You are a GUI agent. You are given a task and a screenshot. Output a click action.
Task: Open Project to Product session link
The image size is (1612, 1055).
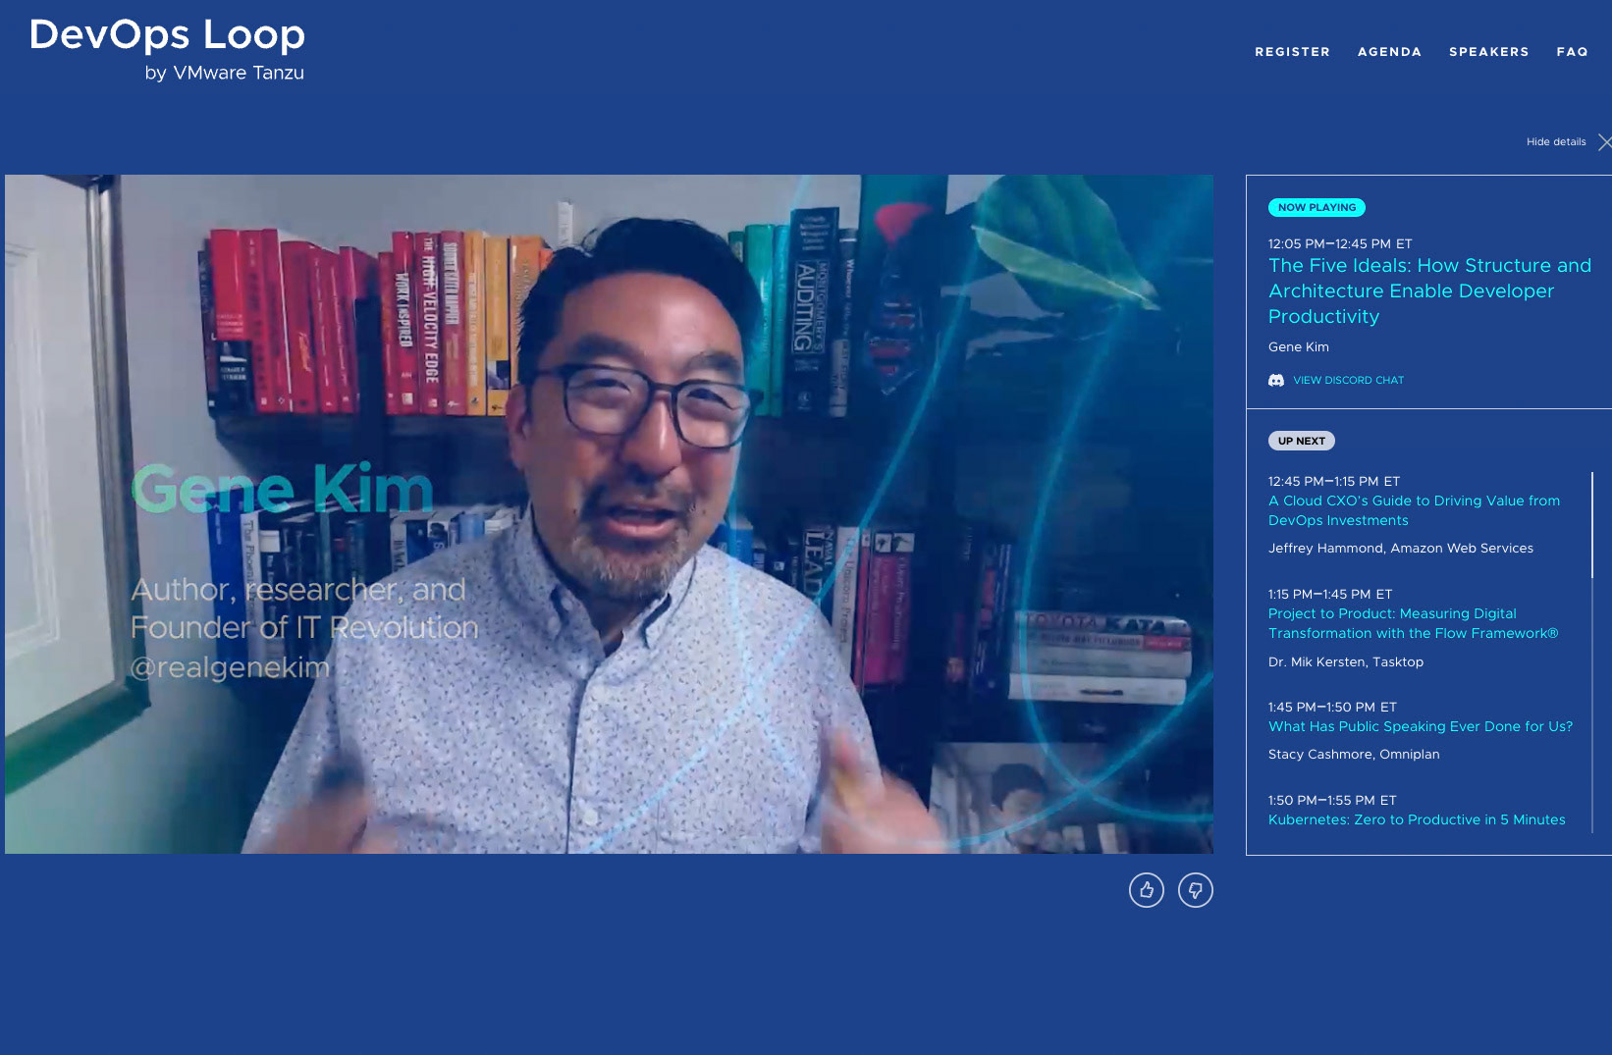pos(1413,623)
